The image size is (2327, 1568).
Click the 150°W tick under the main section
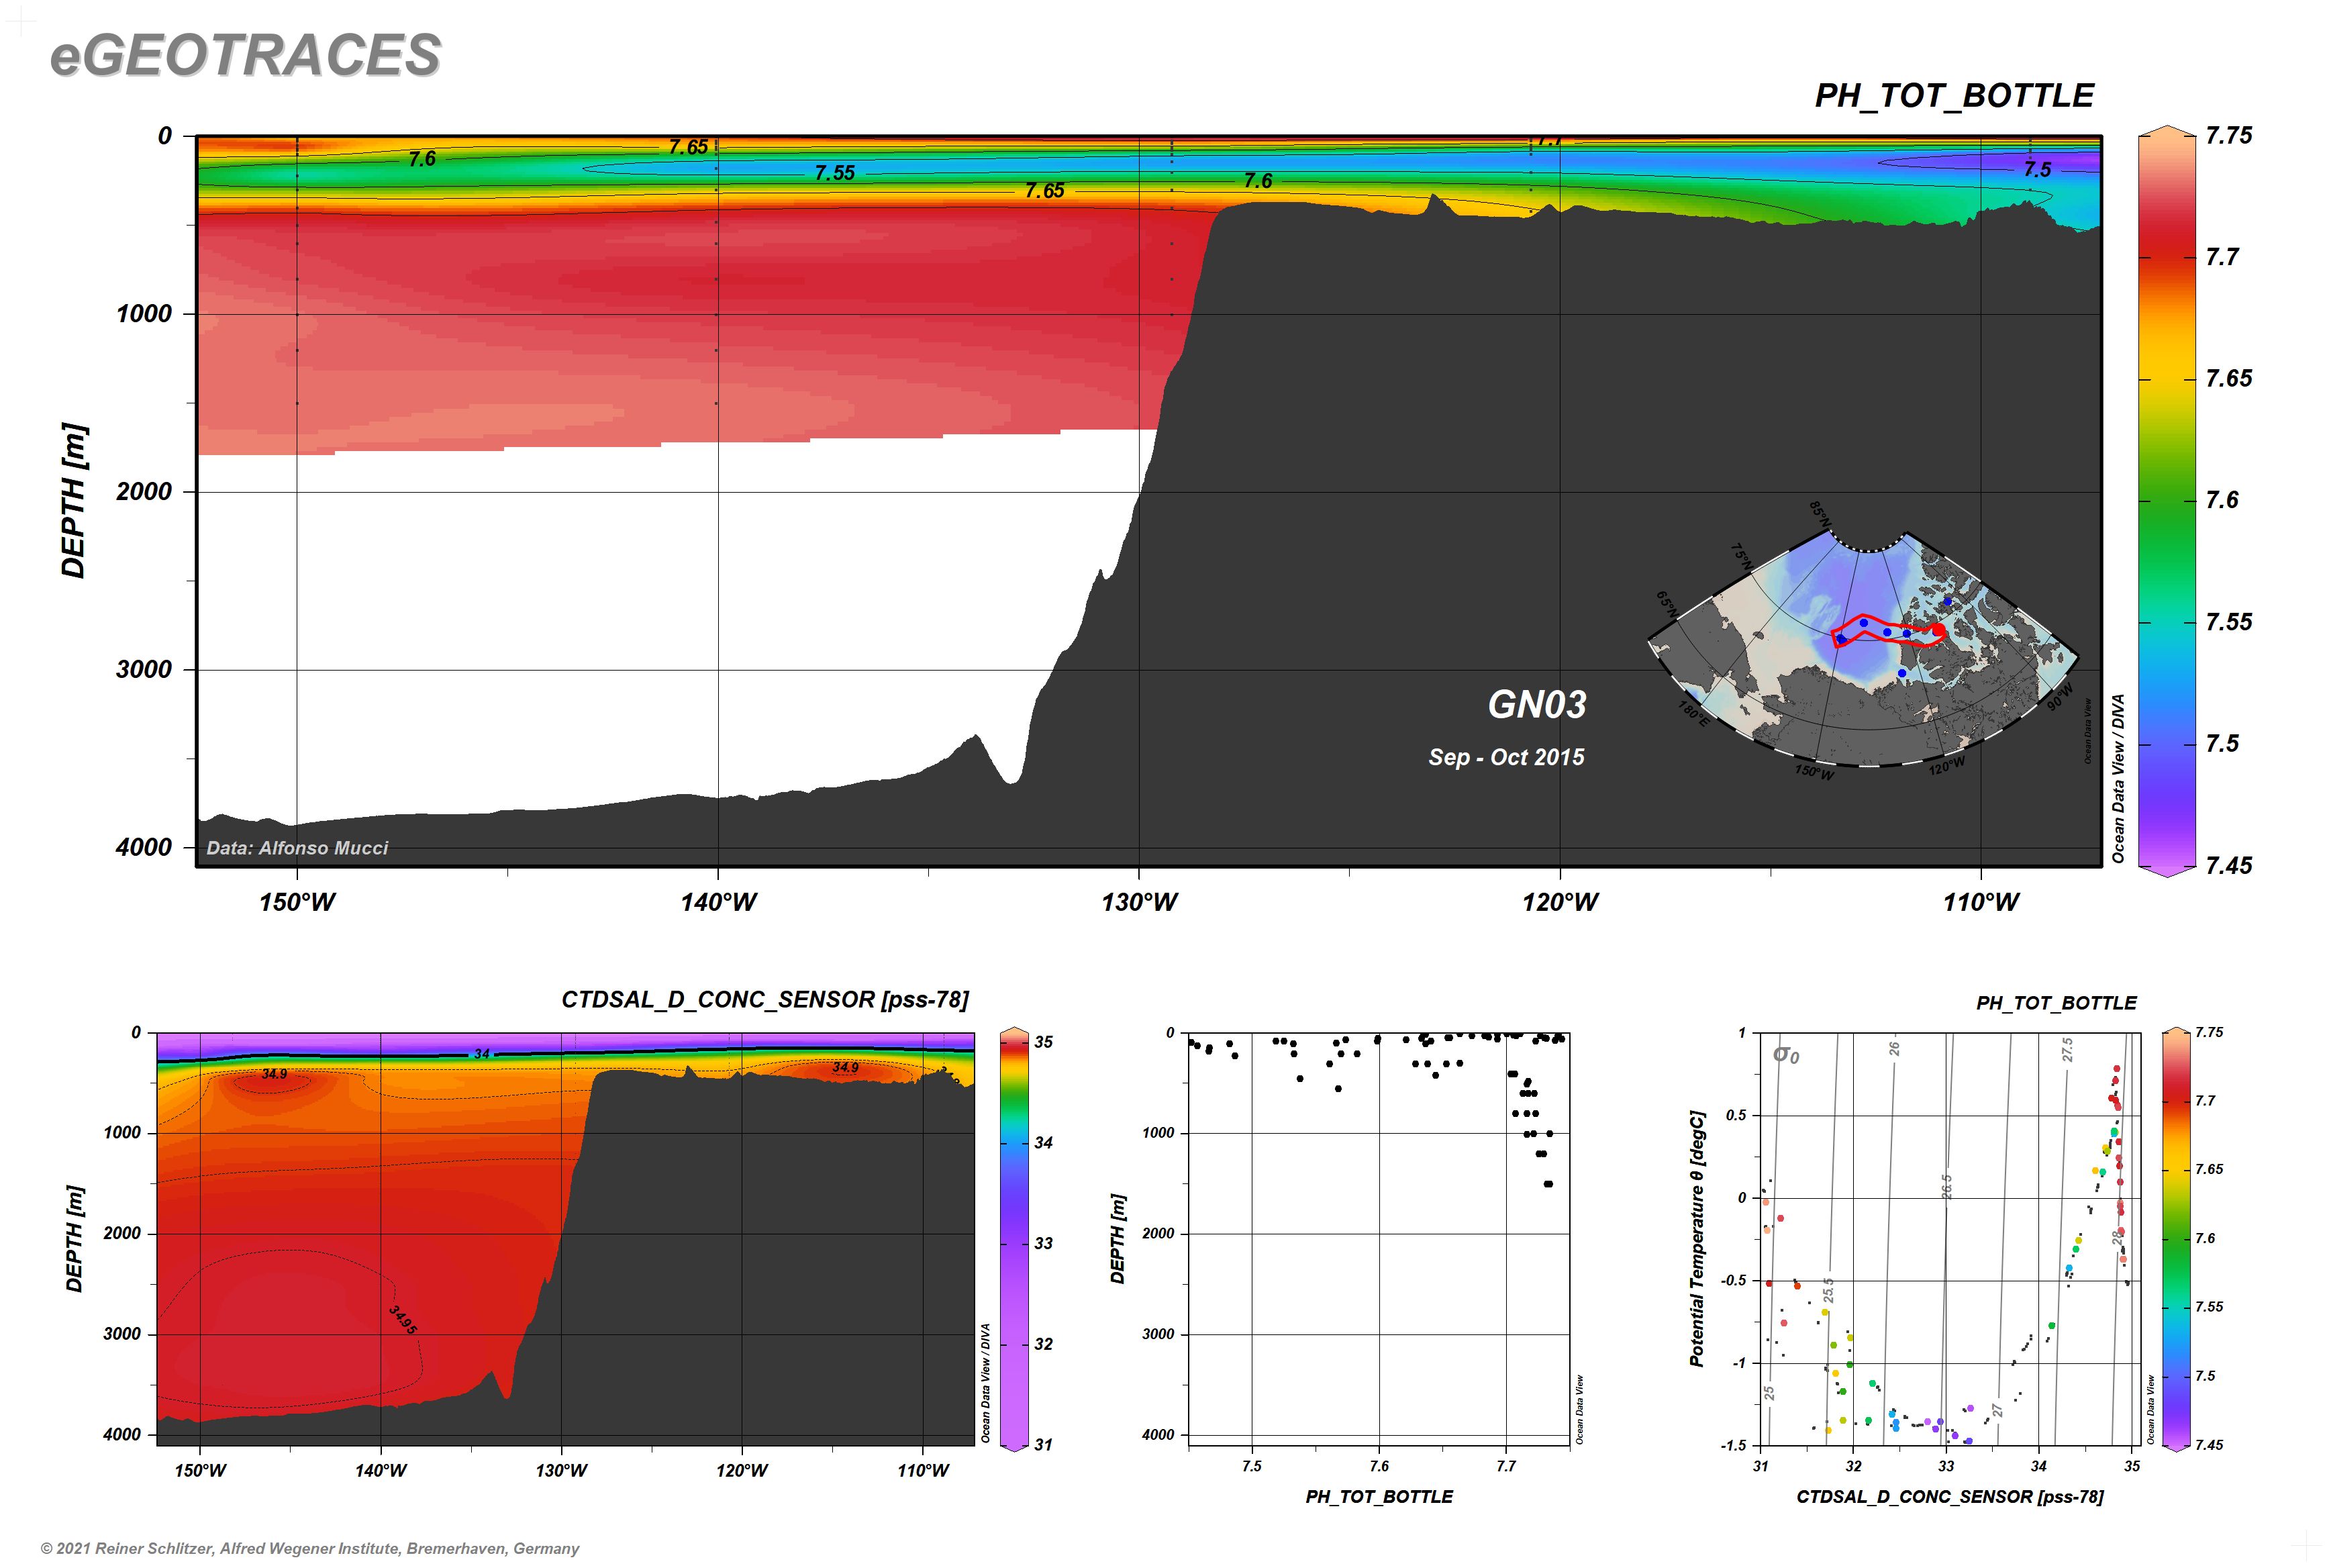pos(297,903)
